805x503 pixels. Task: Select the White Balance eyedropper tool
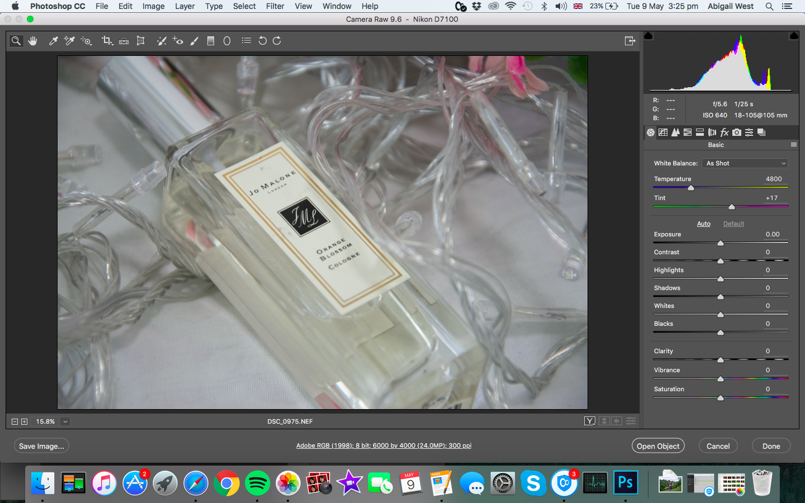[x=54, y=41]
